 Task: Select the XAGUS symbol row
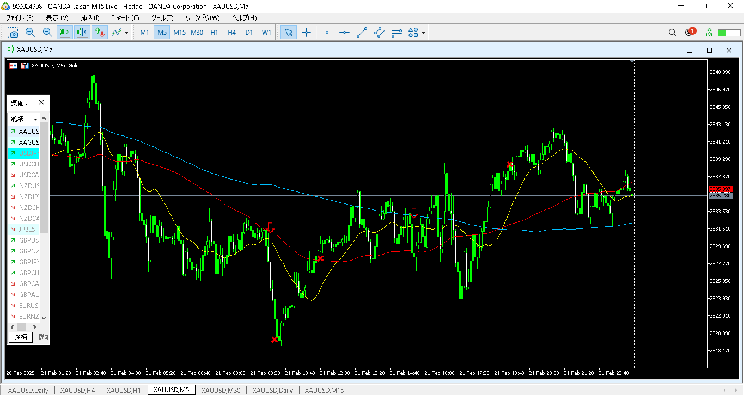click(x=24, y=143)
